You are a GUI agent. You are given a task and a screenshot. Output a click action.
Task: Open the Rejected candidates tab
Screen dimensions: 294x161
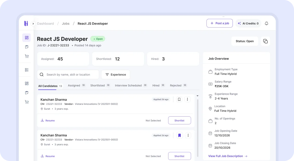tap(176, 85)
